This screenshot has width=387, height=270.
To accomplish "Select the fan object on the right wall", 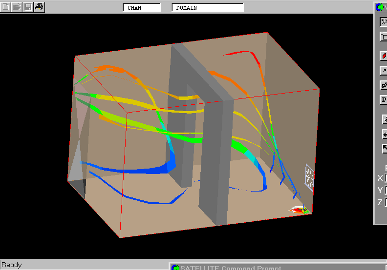I will pyautogui.click(x=309, y=175).
